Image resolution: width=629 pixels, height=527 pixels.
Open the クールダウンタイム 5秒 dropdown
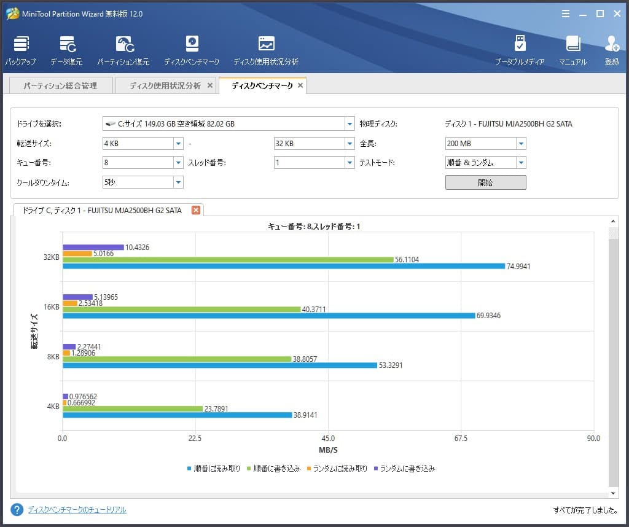click(x=179, y=182)
